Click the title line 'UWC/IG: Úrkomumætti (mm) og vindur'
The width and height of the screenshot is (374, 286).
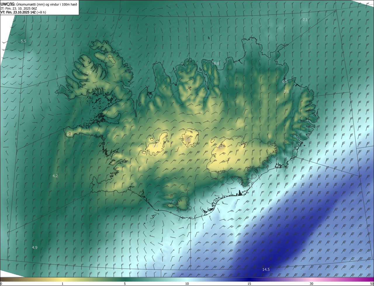click(39, 4)
